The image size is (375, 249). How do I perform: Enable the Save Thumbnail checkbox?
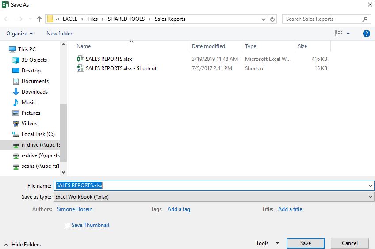click(x=68, y=225)
